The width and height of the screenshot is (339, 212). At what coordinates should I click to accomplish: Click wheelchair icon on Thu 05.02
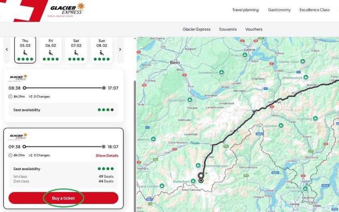coord(25,53)
